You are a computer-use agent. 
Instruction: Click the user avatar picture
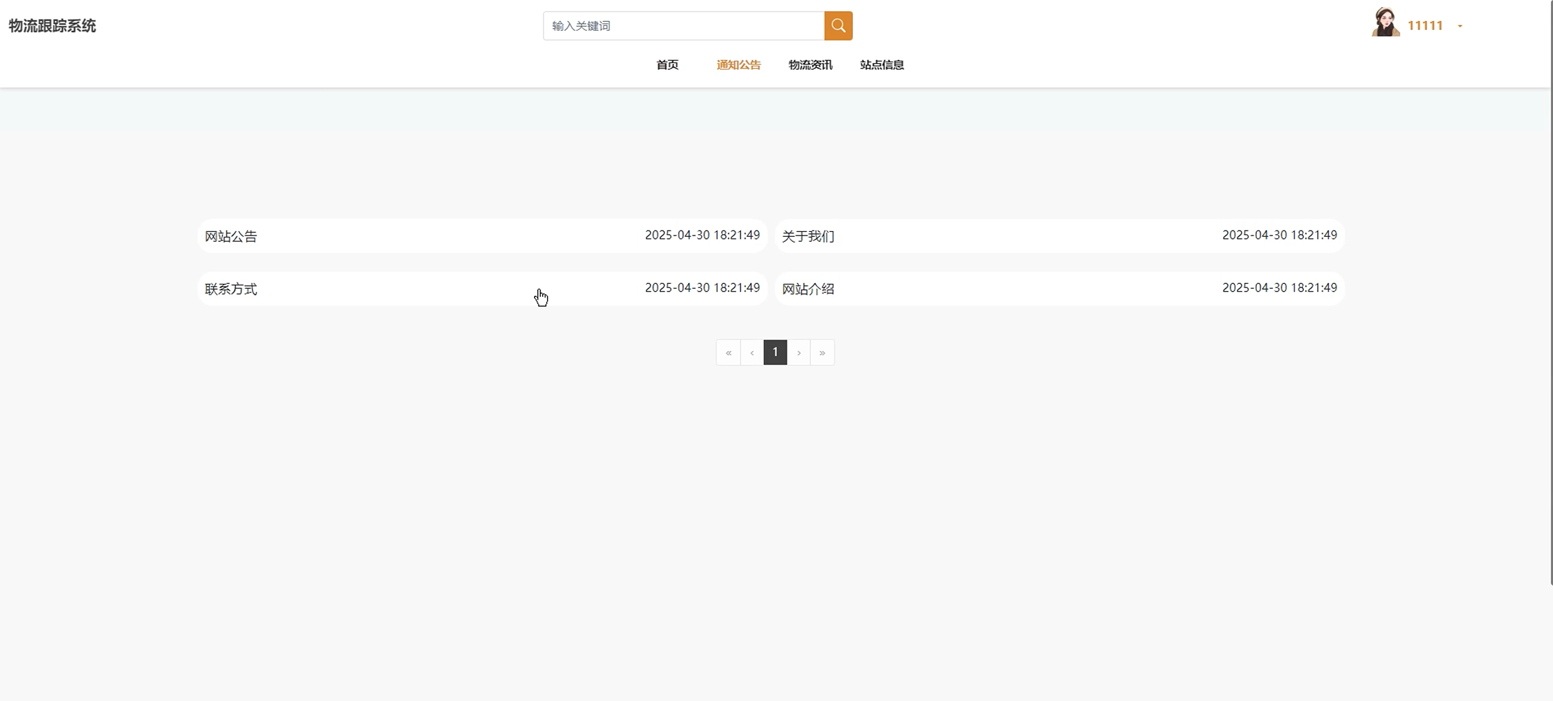[1385, 23]
